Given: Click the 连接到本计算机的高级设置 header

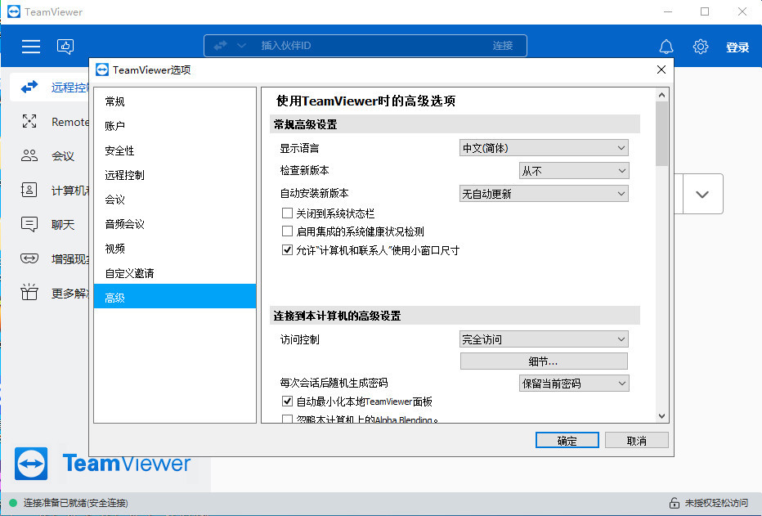Looking at the screenshot, I should (455, 316).
